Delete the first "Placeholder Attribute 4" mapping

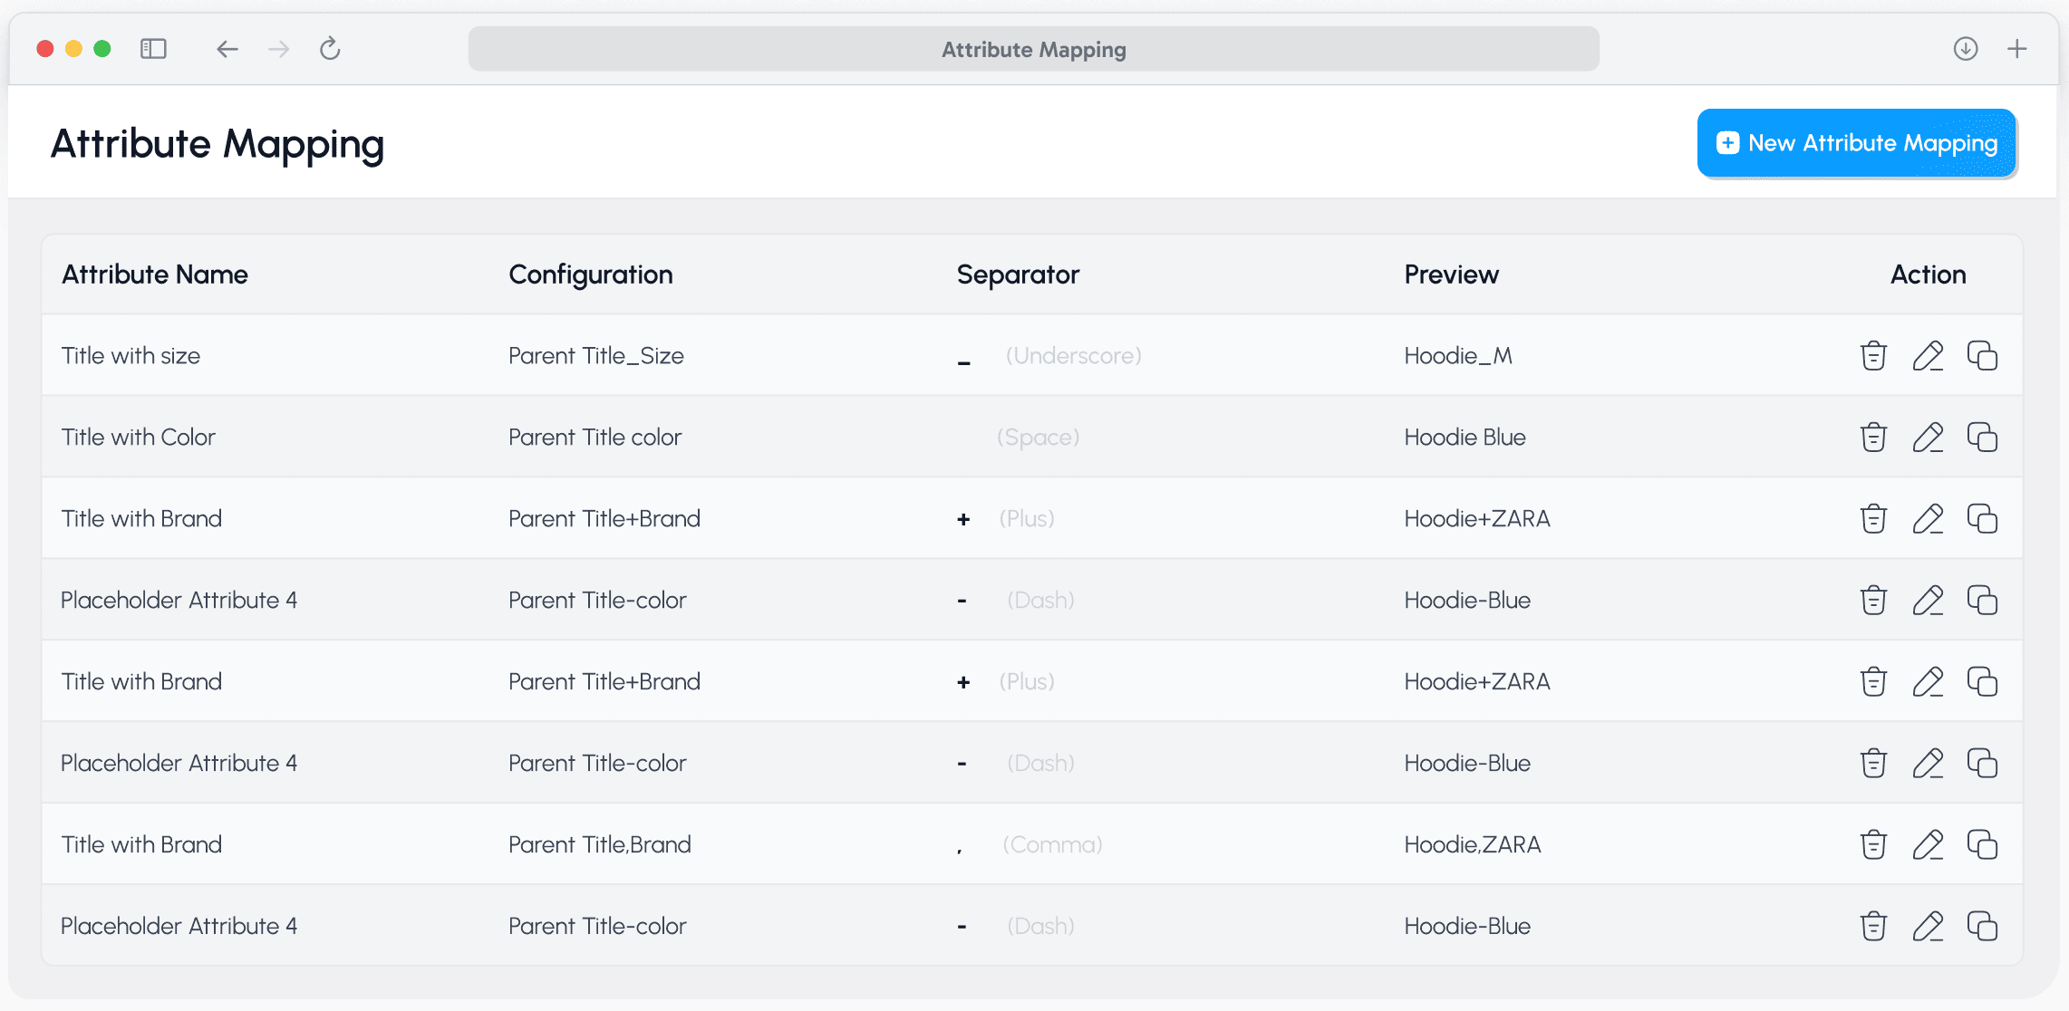[1873, 600]
